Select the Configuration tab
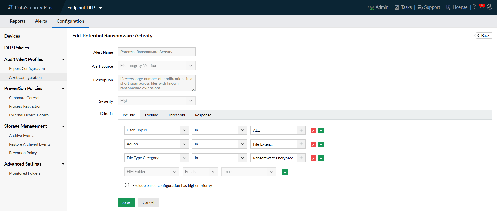The height and width of the screenshot is (211, 497). tap(70, 21)
